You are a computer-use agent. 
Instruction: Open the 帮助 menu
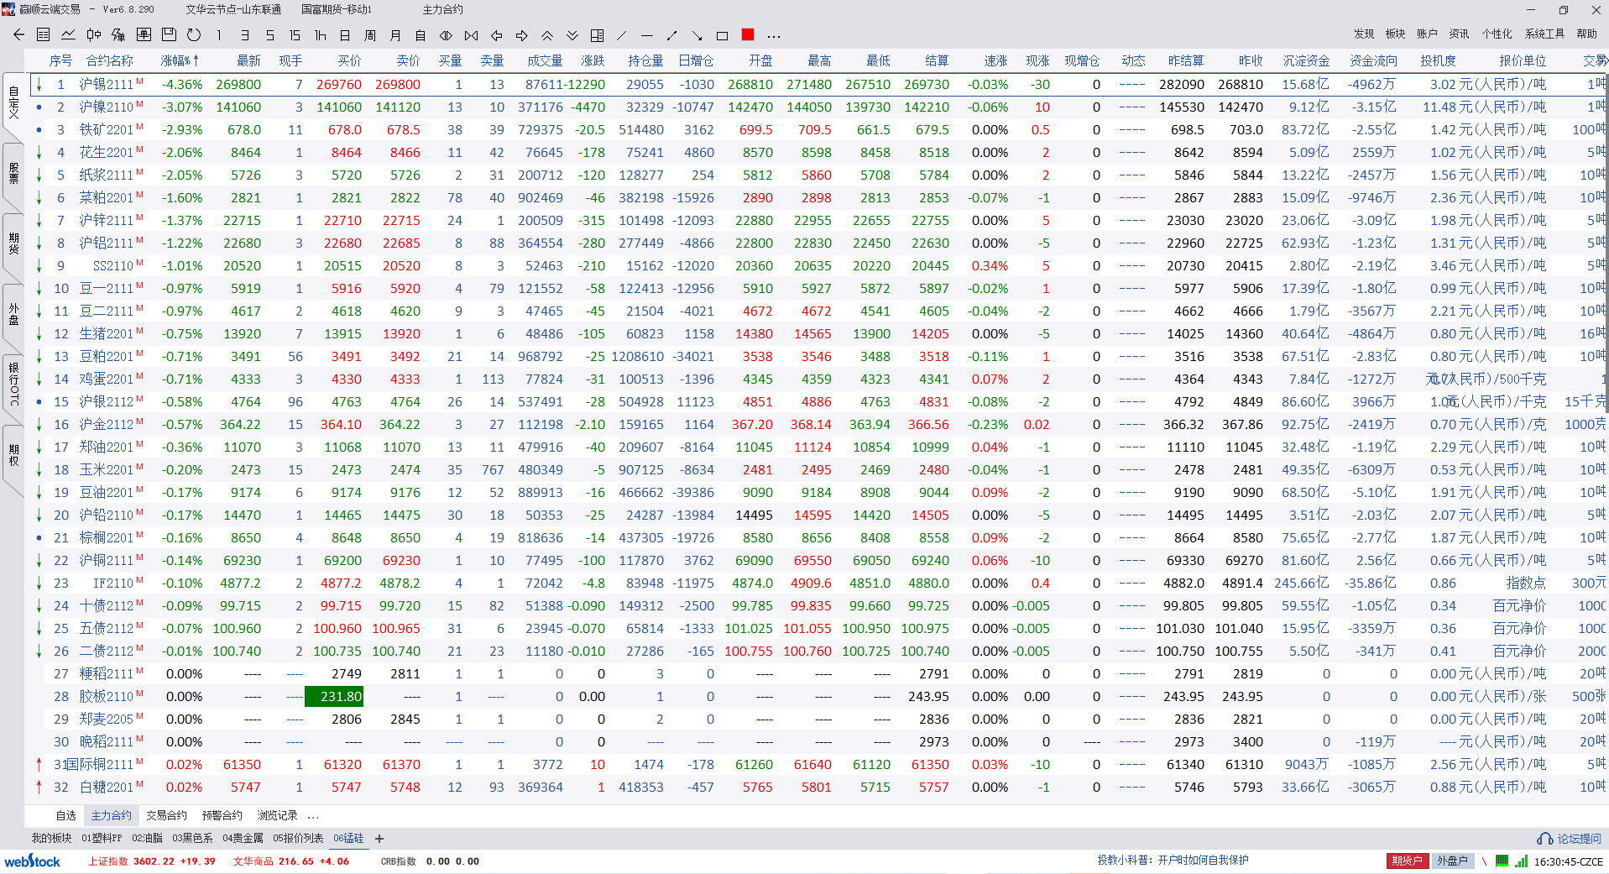1586,34
